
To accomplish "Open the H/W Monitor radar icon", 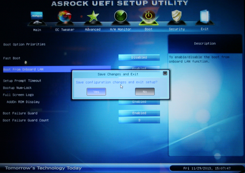I will pyautogui.click(x=121, y=17).
